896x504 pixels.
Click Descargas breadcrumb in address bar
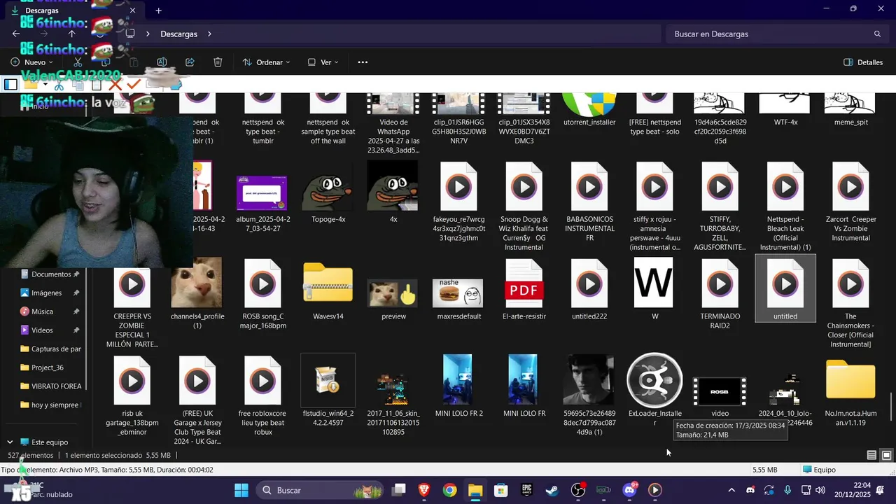[178, 34]
